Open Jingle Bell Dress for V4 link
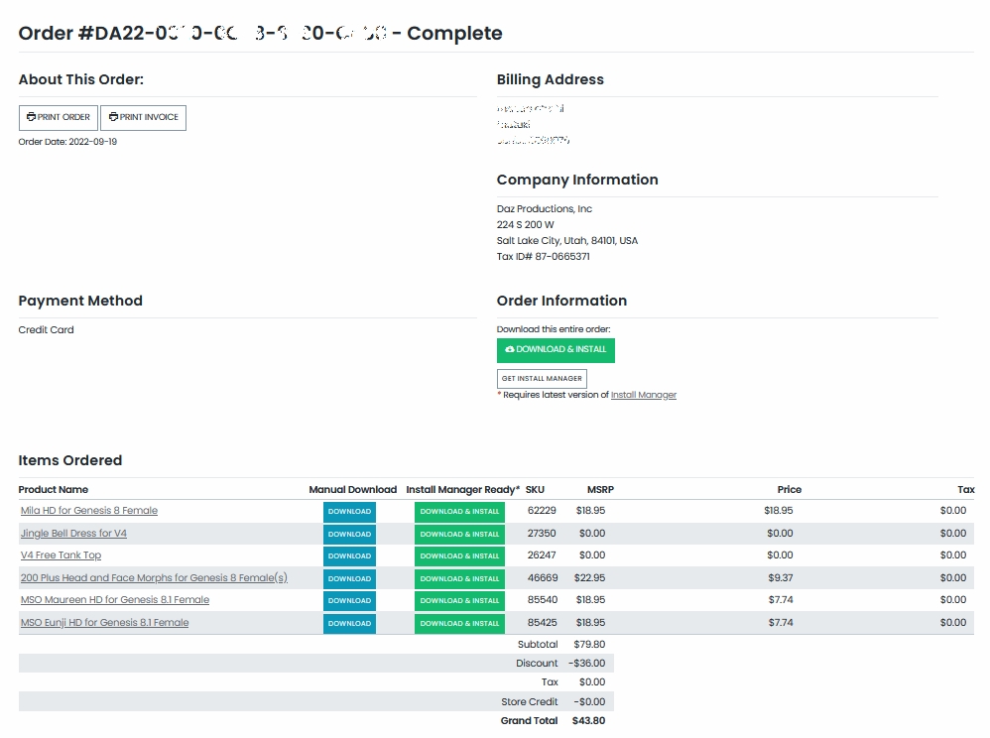This screenshot has width=990, height=738. (x=73, y=534)
